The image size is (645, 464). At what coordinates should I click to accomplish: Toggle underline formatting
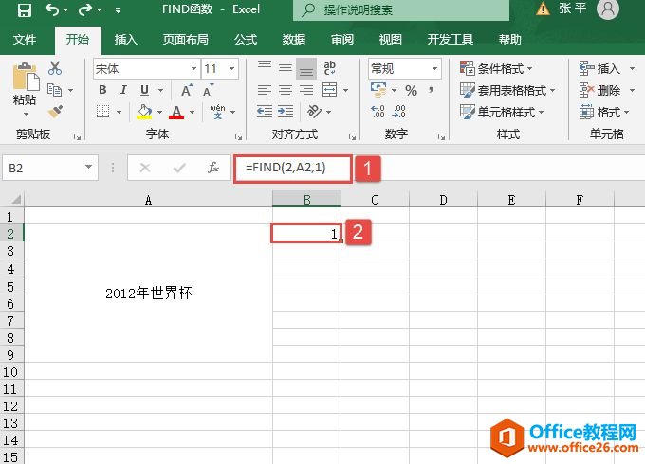[x=144, y=90]
